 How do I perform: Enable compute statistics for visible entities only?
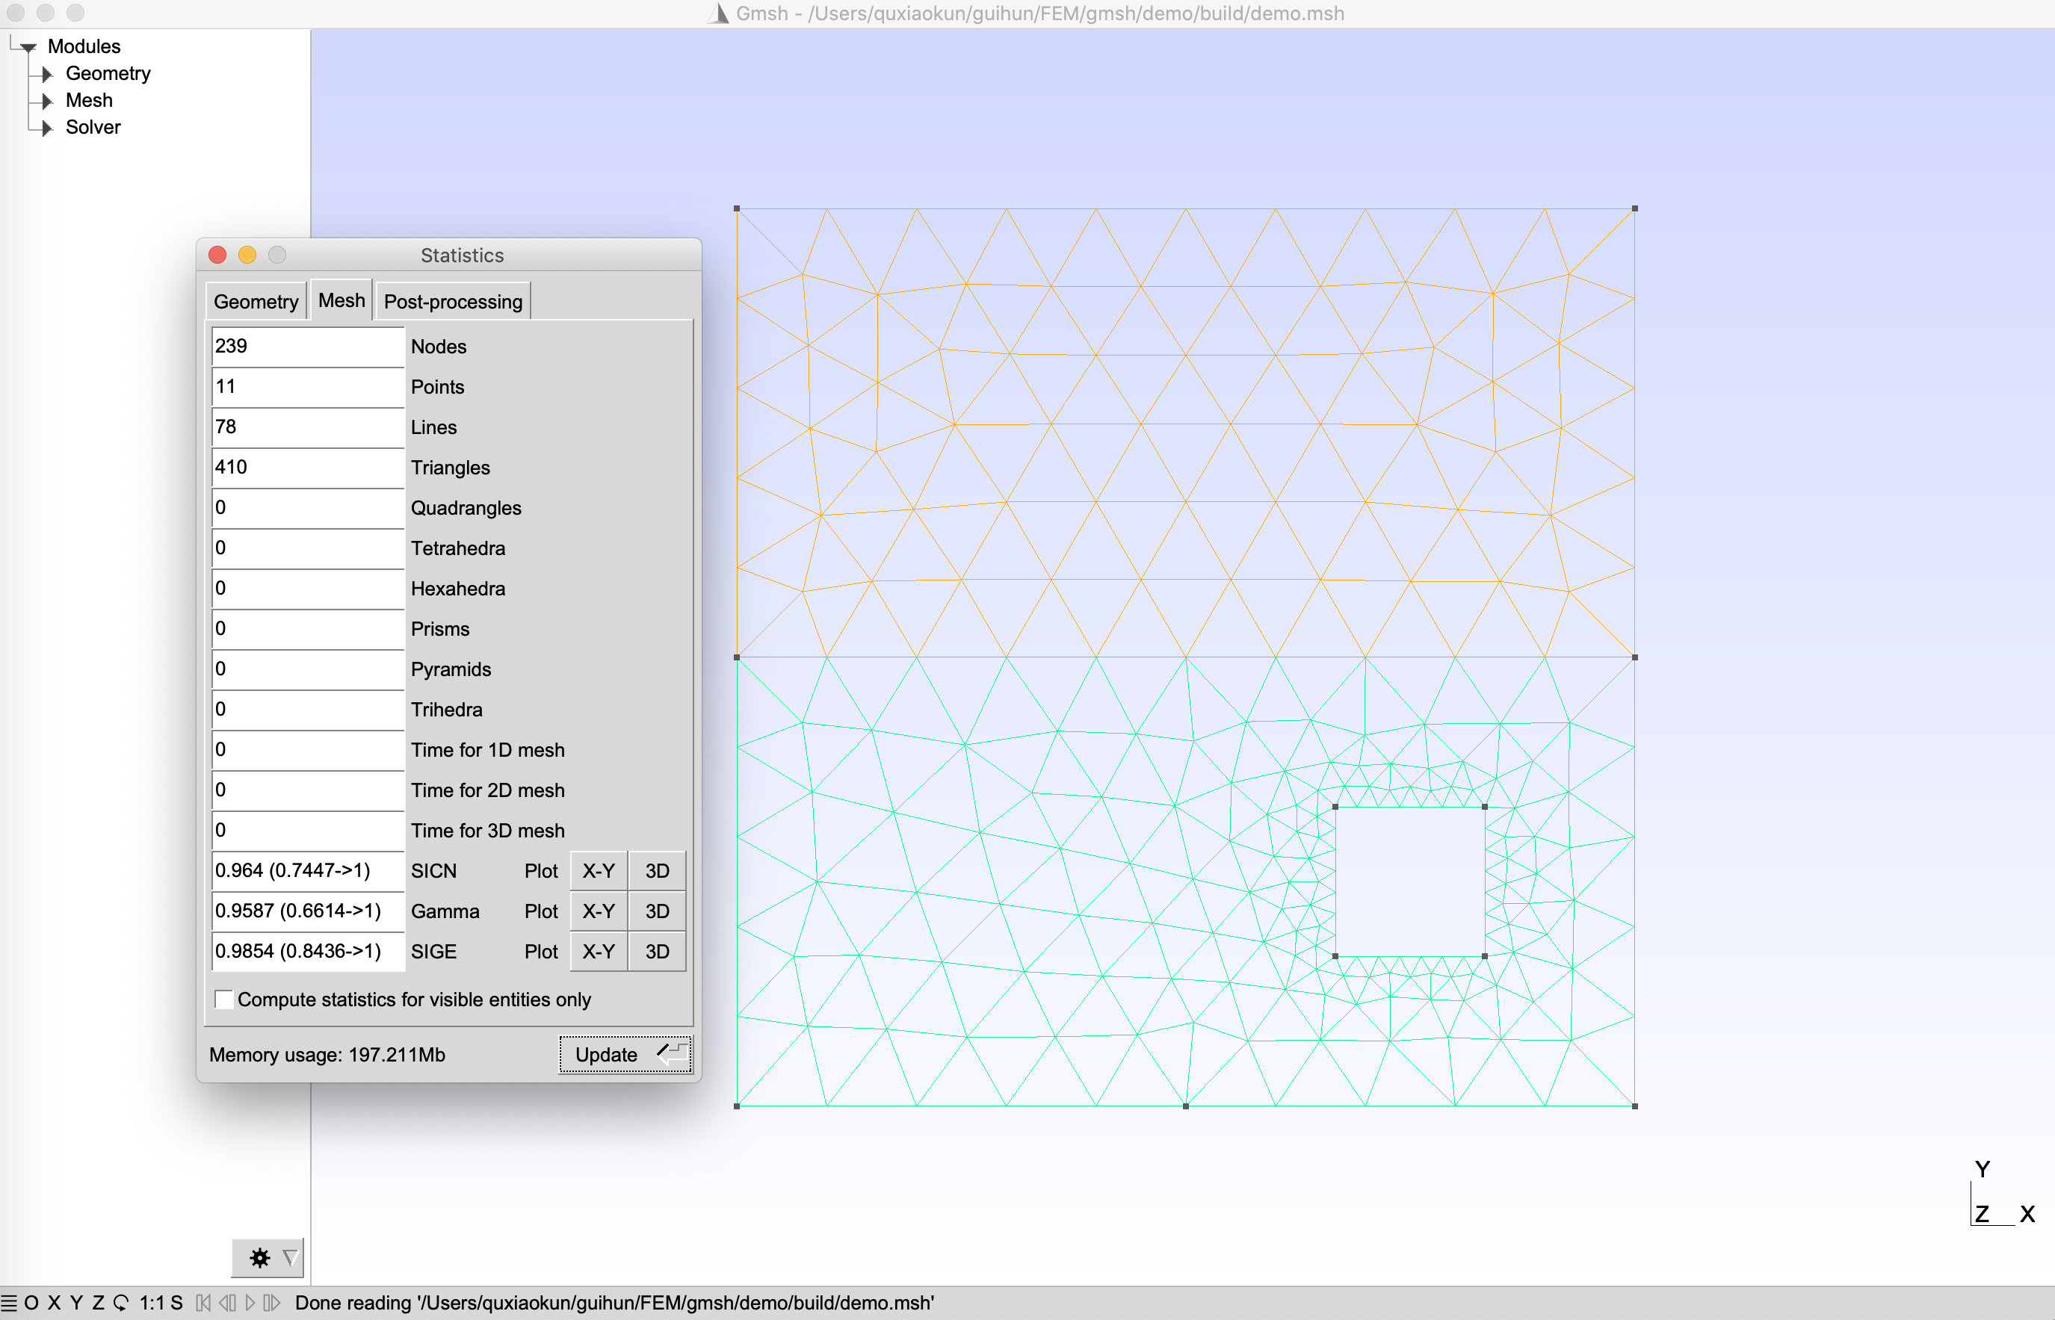tap(223, 1000)
